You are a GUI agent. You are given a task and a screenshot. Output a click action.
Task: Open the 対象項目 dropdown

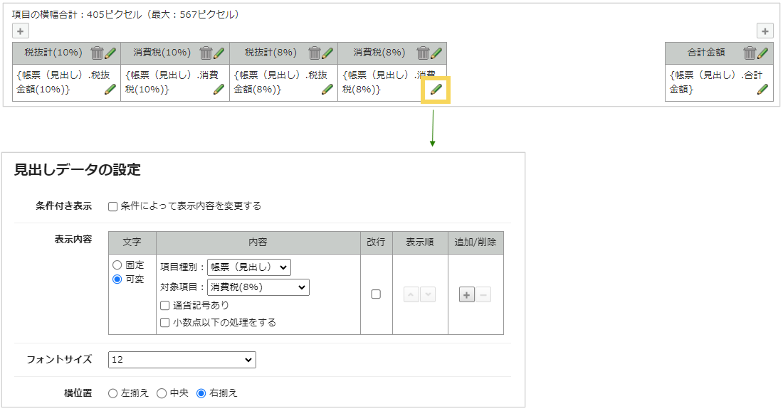pyautogui.click(x=258, y=287)
